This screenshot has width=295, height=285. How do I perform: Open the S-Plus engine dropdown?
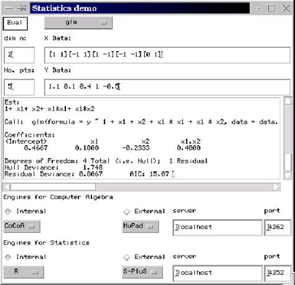143,272
